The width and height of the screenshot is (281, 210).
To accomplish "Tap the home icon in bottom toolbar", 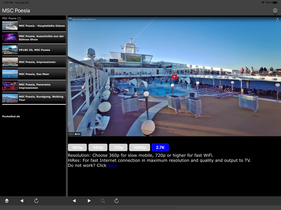I will point(7,201).
